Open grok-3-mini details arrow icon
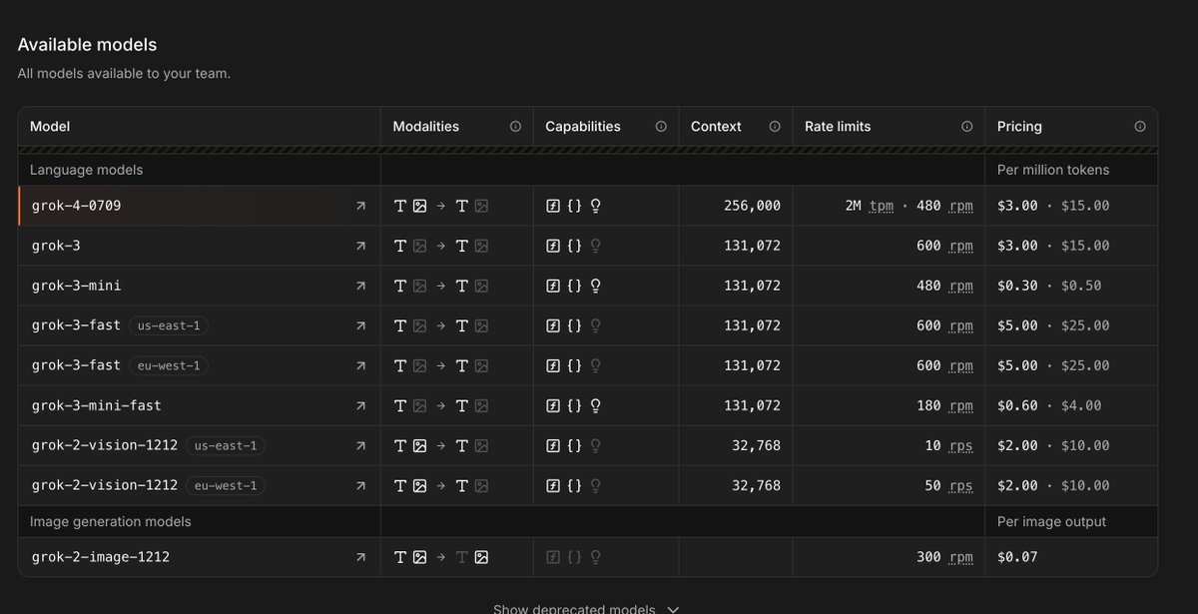 pos(360,286)
